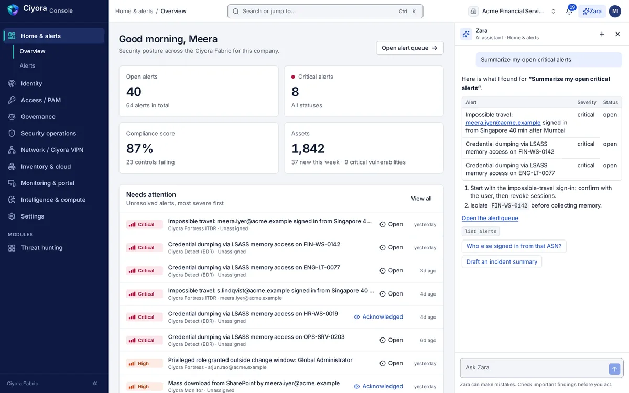Choose Draft an incident summary suggestion
The height and width of the screenshot is (393, 629).
[502, 262]
